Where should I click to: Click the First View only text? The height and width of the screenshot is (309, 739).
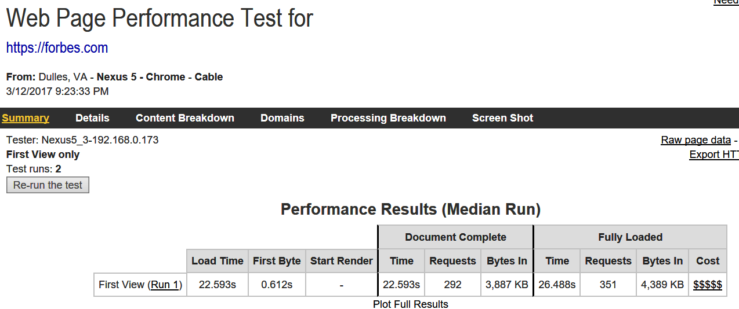43,154
